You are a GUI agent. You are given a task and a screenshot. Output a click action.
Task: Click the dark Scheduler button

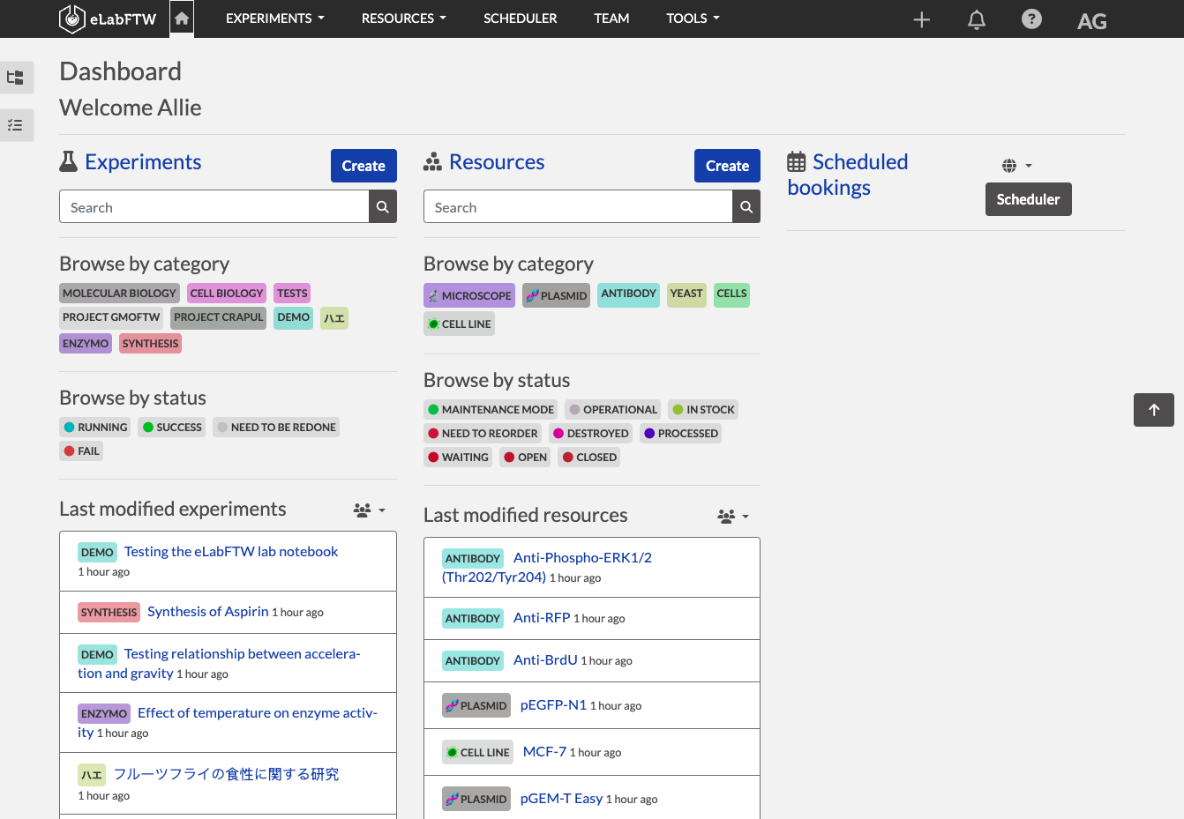[x=1029, y=199]
